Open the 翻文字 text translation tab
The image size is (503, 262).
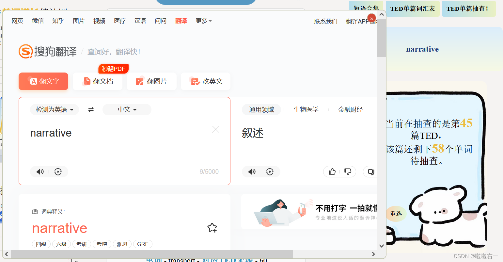coord(43,81)
